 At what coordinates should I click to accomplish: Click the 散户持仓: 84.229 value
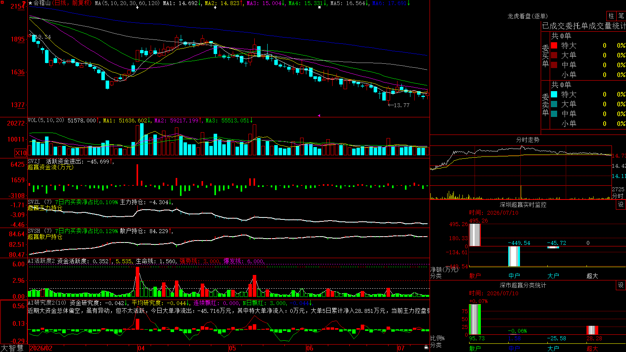(146, 231)
